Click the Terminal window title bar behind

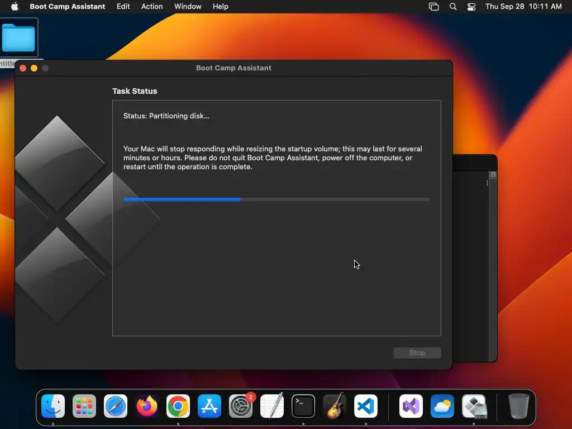[475, 163]
